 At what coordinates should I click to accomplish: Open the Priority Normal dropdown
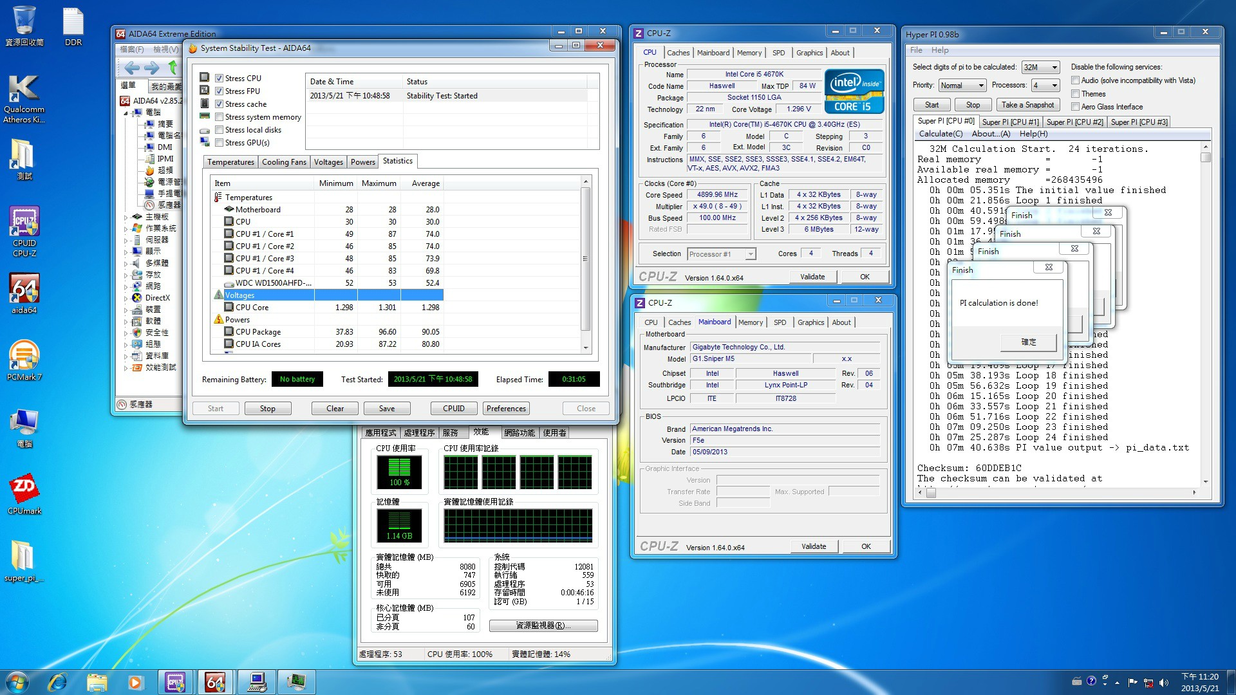coord(962,86)
